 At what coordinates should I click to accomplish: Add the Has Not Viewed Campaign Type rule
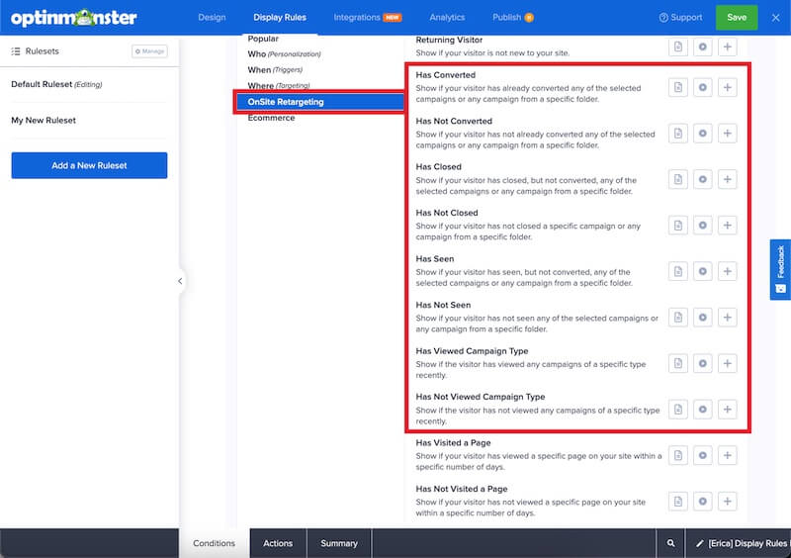point(727,409)
